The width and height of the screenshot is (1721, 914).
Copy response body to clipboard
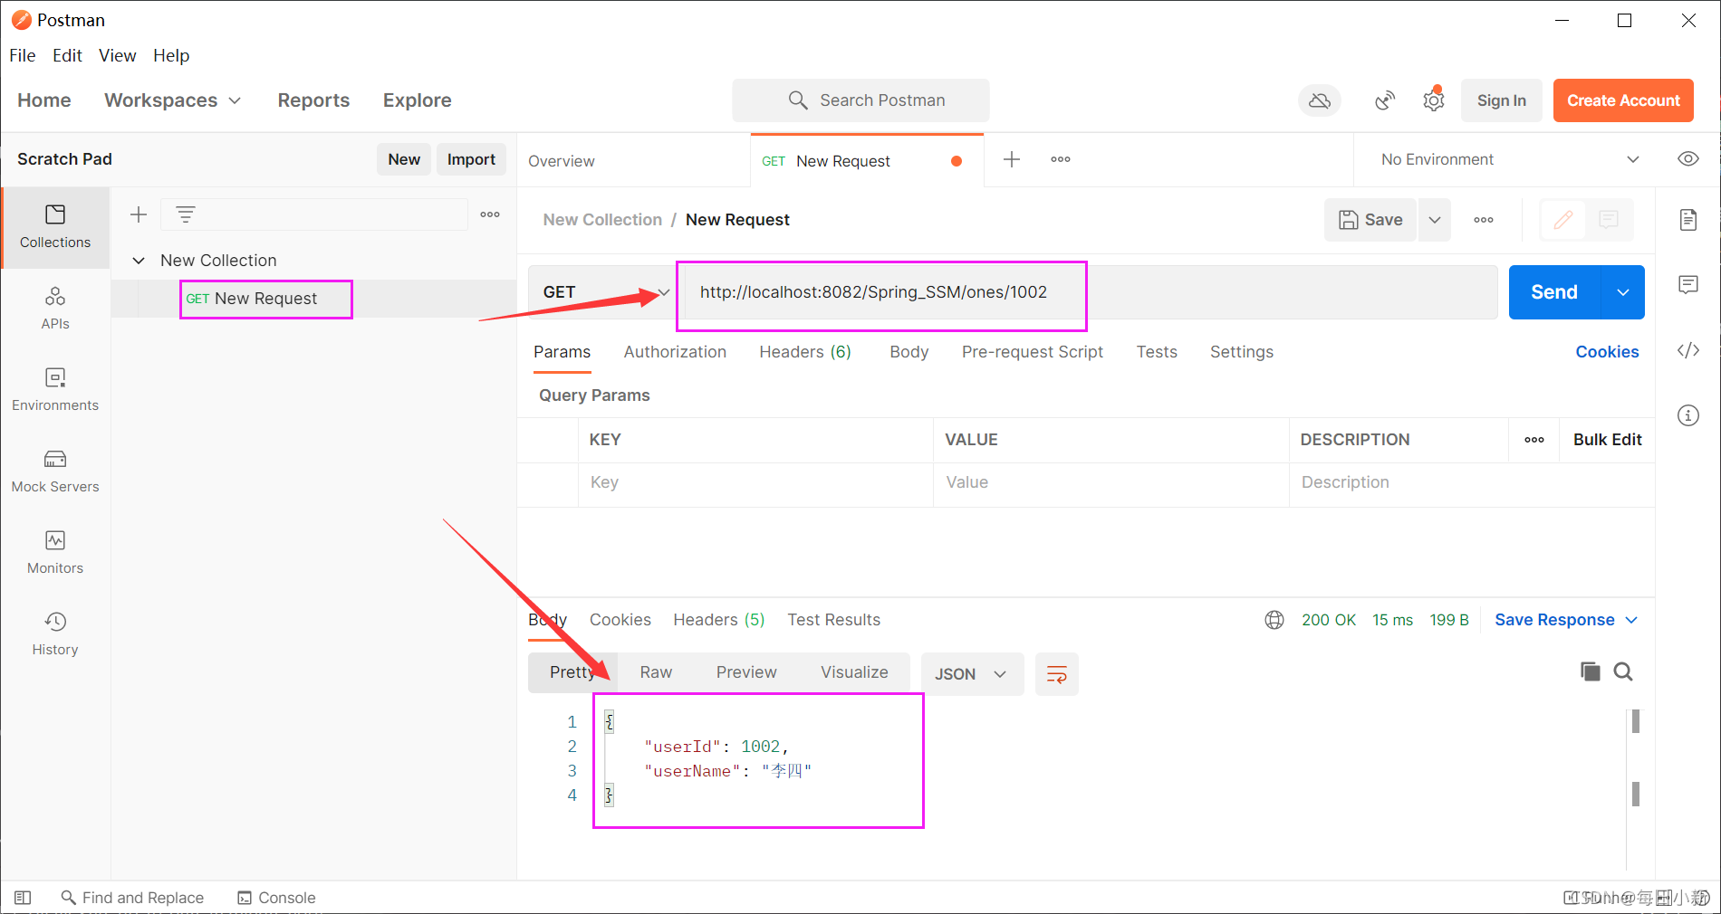tap(1590, 671)
